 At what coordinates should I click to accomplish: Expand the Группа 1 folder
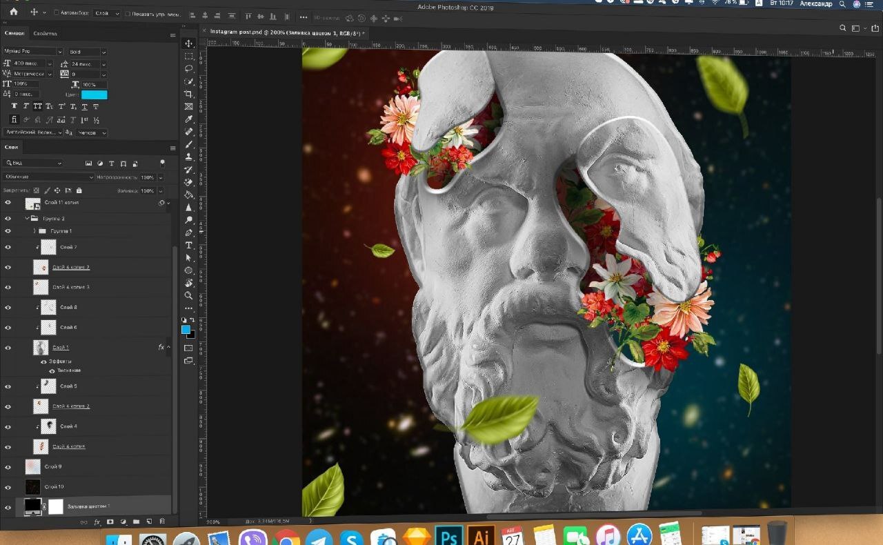click(34, 231)
